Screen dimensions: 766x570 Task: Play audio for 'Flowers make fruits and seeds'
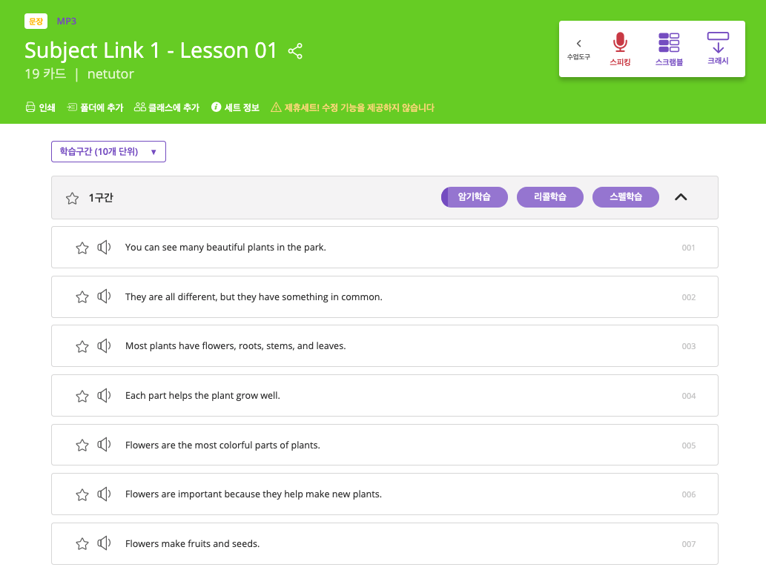tap(104, 543)
